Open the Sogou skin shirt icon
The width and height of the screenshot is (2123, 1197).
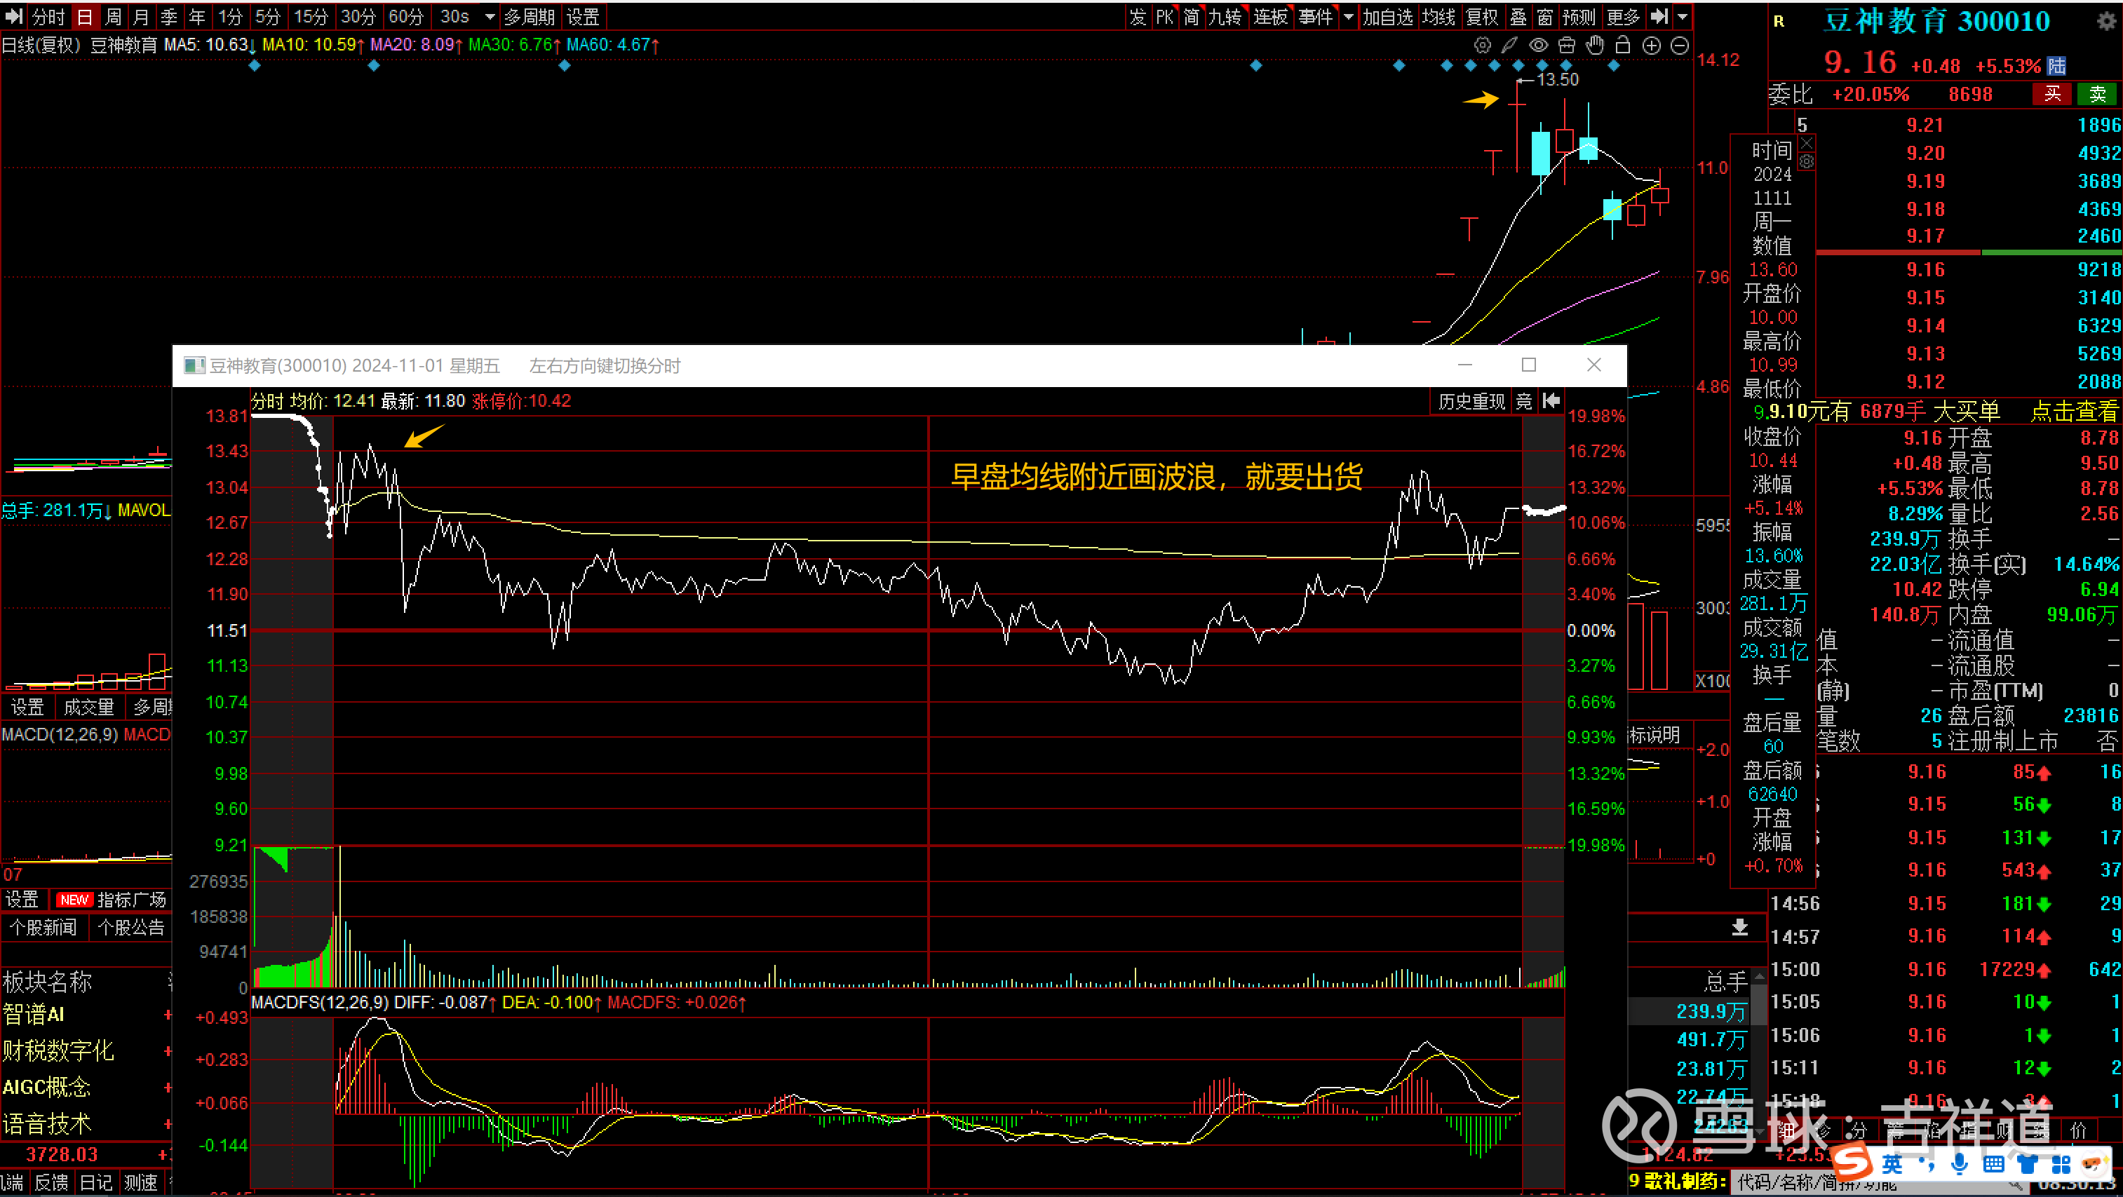pos(2028,1164)
